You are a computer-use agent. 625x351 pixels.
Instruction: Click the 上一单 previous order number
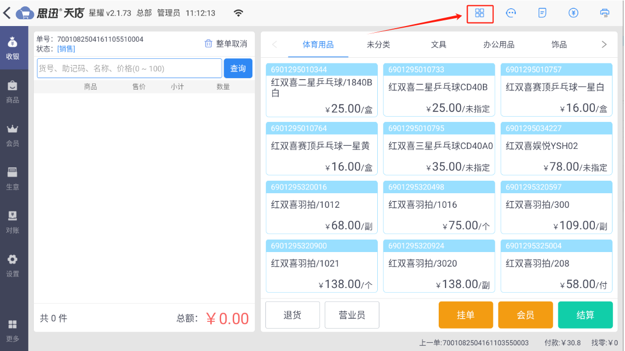pyautogui.click(x=474, y=343)
